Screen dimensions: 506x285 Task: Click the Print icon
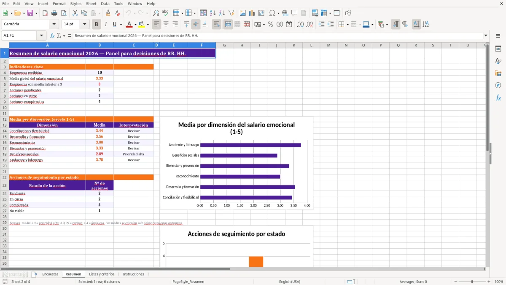[x=54, y=13]
